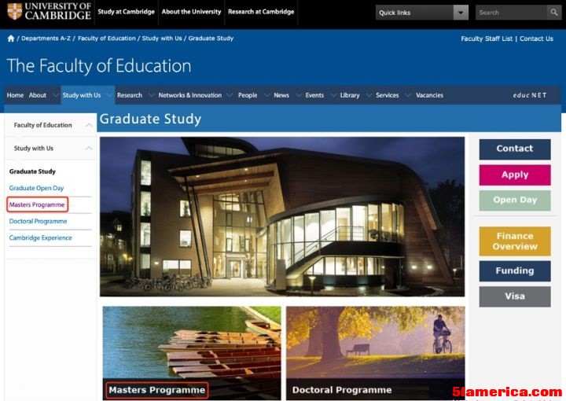Screen dimensions: 566x401
Task: Click the Faculty building night photo
Action: pyautogui.click(x=282, y=216)
